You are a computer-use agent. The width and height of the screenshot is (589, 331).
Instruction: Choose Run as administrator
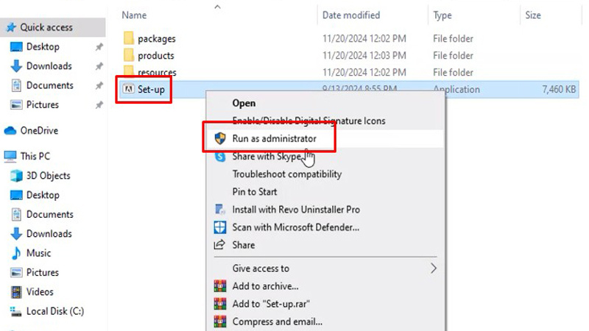tap(274, 138)
